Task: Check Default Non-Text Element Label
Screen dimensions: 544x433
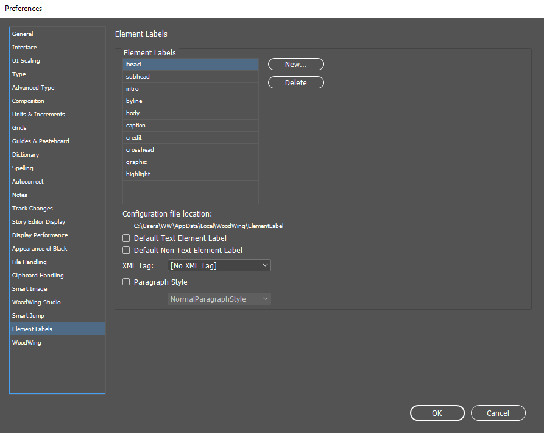Action: point(126,250)
